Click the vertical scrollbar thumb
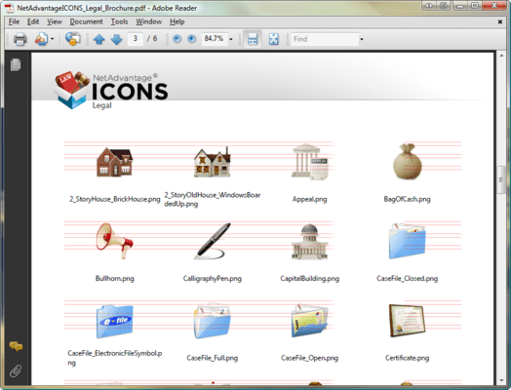Screen dimensions: 511x390 tap(501, 179)
